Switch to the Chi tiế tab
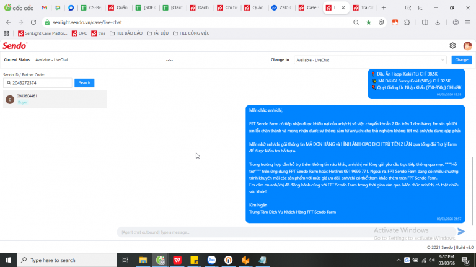This screenshot has height=267, width=476. (227, 7)
